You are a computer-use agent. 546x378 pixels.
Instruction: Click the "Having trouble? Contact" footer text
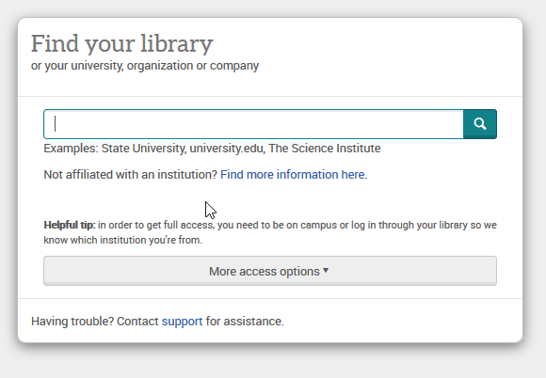tap(95, 322)
